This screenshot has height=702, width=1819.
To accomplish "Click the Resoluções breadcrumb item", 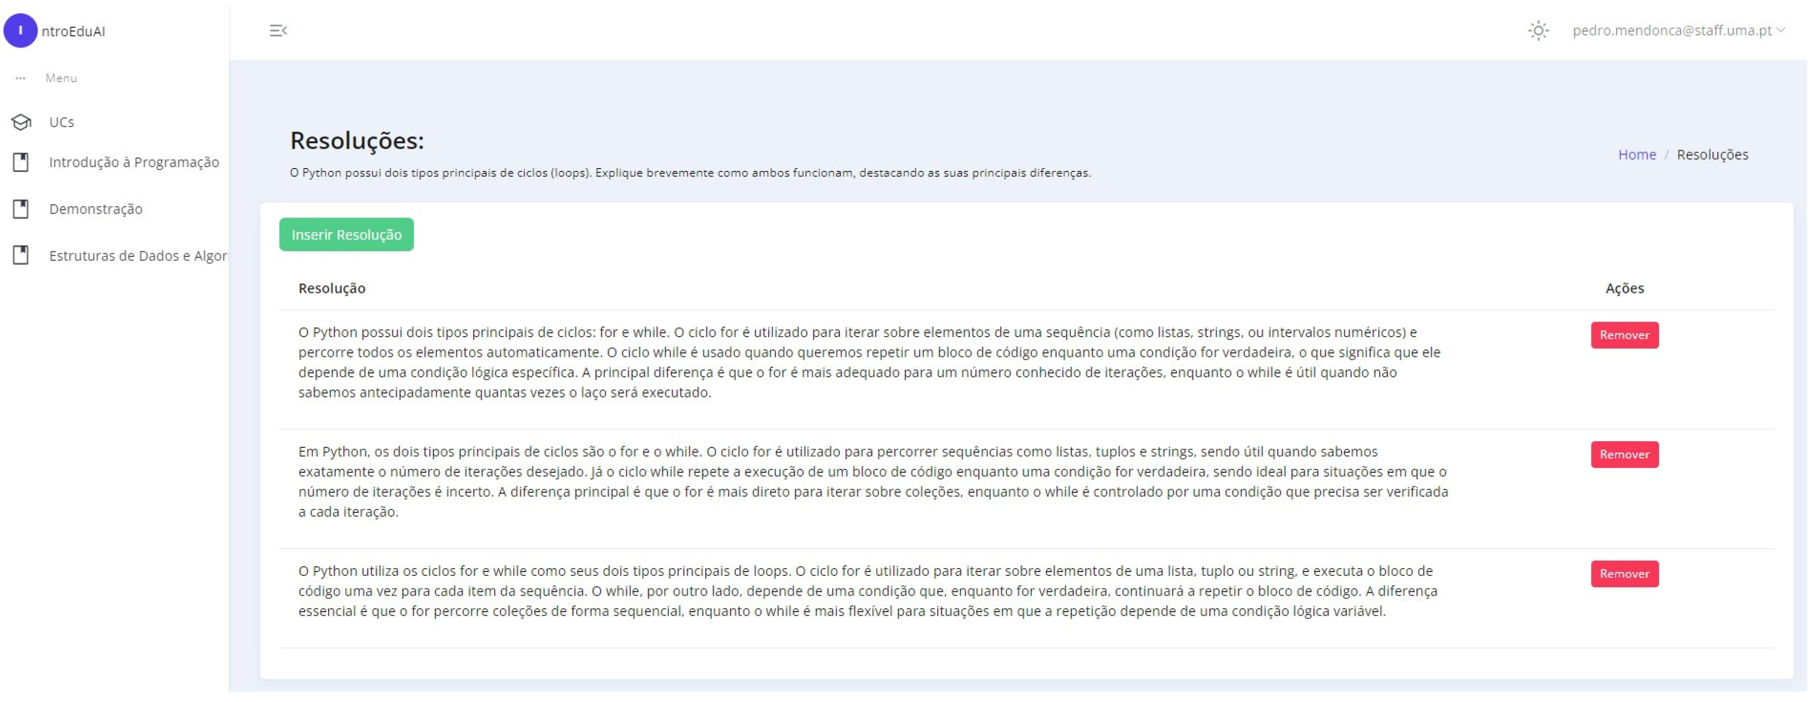I will pyautogui.click(x=1712, y=154).
